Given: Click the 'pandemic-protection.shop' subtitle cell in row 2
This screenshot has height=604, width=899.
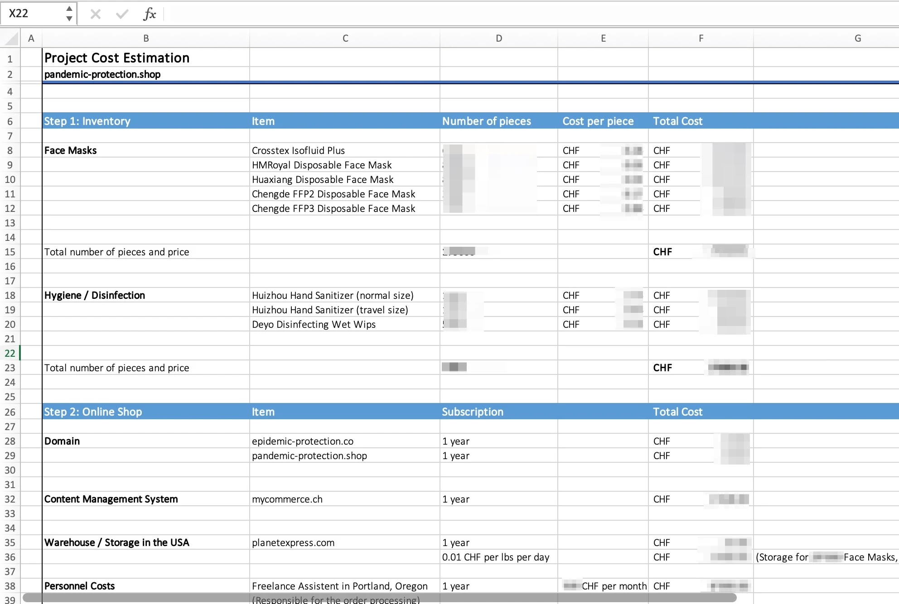Looking at the screenshot, I should 146,74.
